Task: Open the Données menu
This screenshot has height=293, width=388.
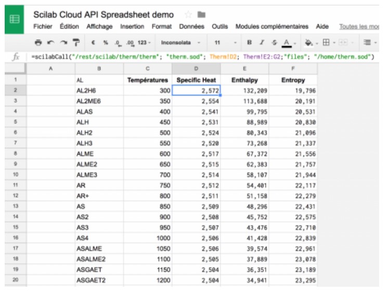Action: coord(191,26)
